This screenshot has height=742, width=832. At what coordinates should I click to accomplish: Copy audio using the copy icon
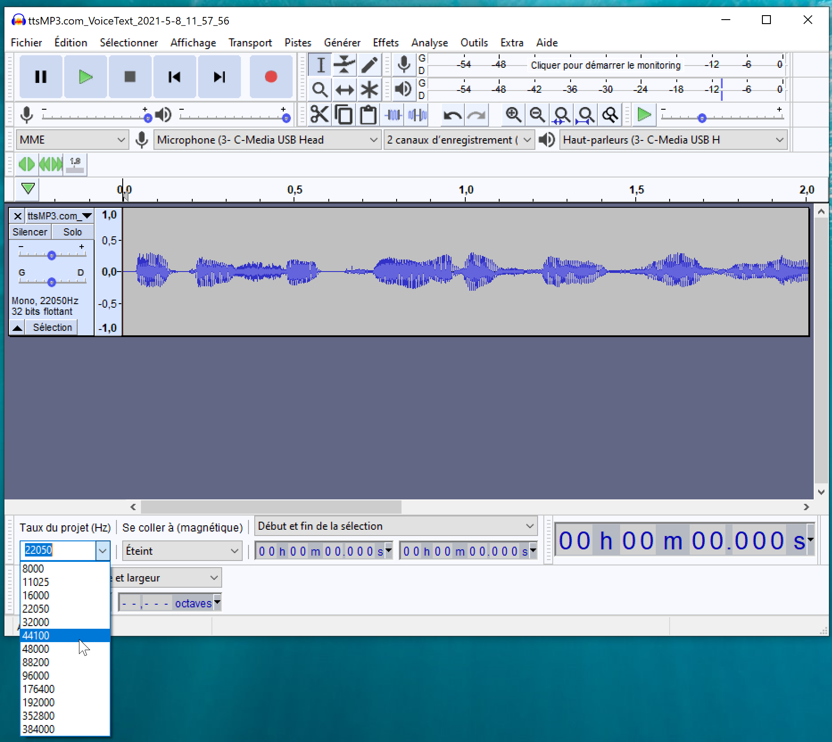point(344,115)
